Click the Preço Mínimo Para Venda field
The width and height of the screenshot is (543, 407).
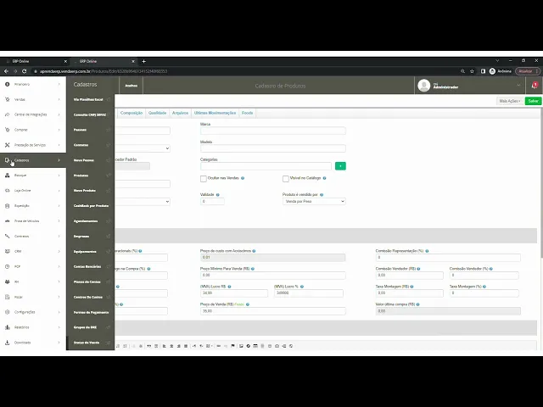pyautogui.click(x=273, y=275)
